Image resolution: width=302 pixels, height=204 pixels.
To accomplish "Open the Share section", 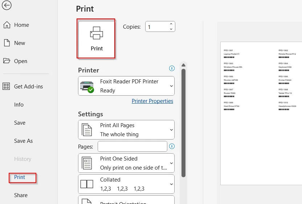I will pyautogui.click(x=21, y=195).
